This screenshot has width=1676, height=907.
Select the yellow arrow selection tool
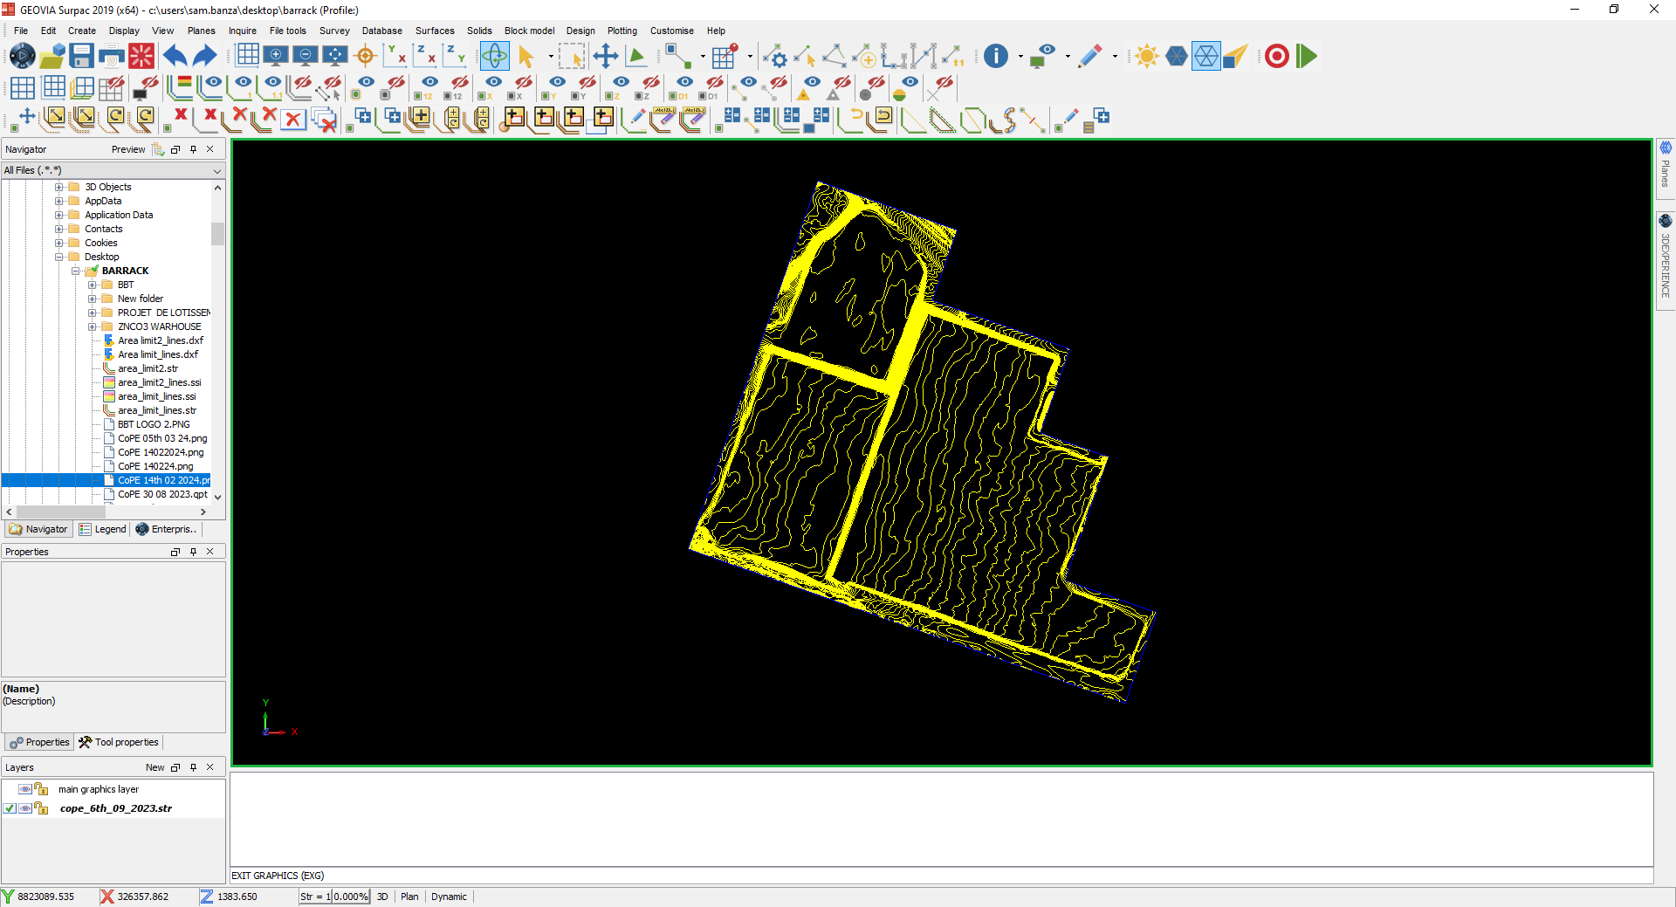click(x=525, y=57)
